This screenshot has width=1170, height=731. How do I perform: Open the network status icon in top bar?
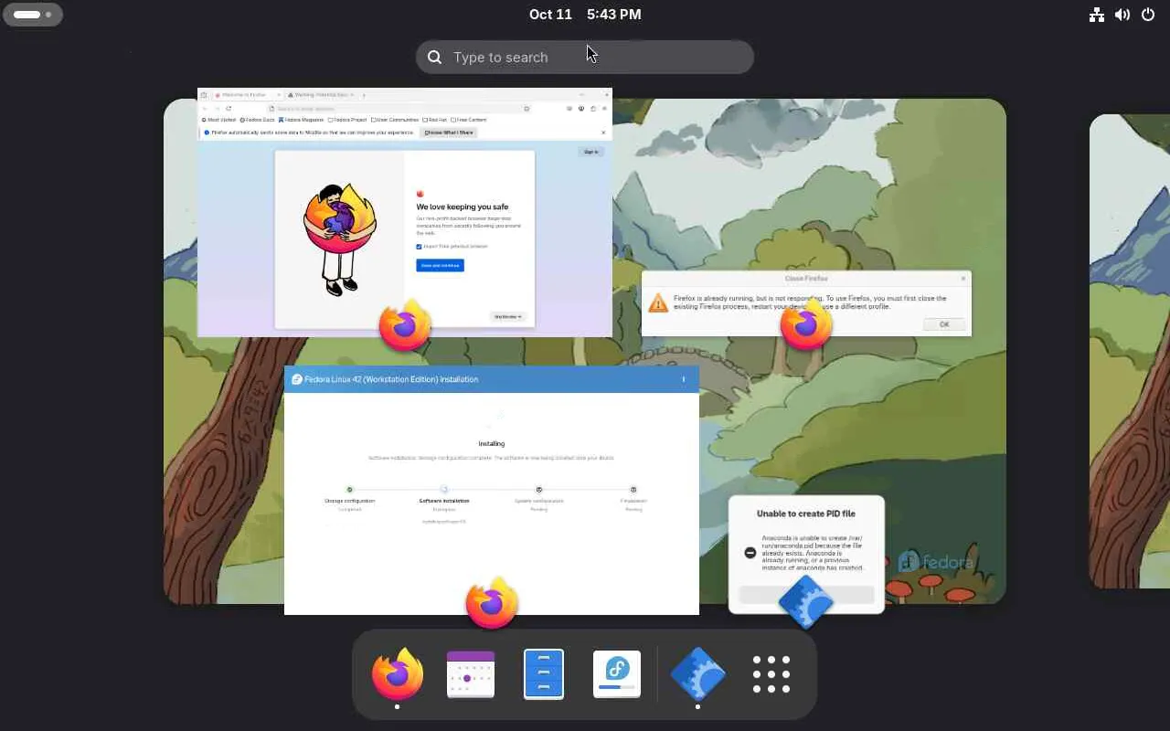[x=1097, y=15]
